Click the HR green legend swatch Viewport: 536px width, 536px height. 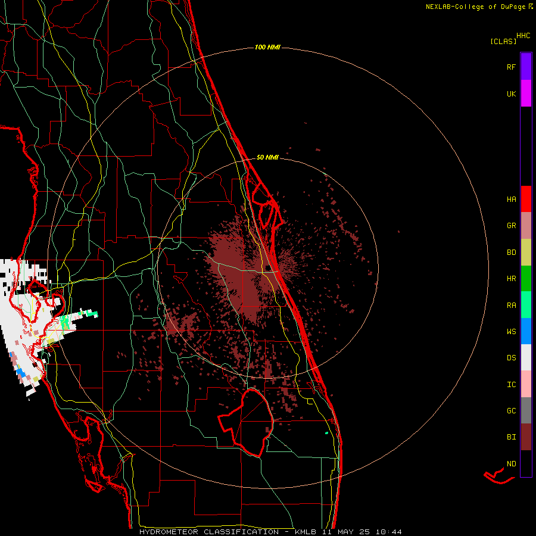click(x=526, y=279)
